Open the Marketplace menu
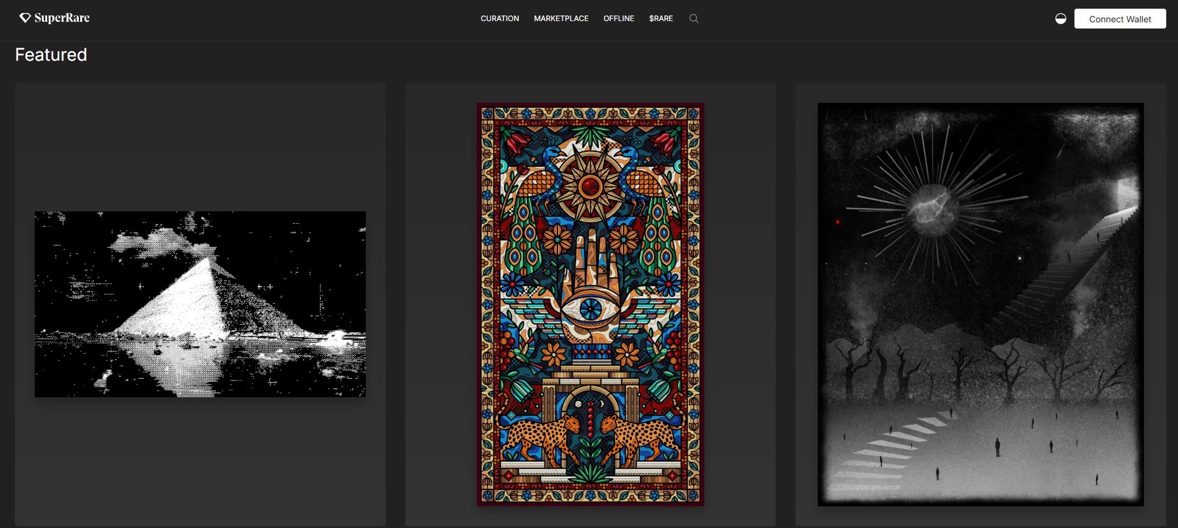 point(561,19)
